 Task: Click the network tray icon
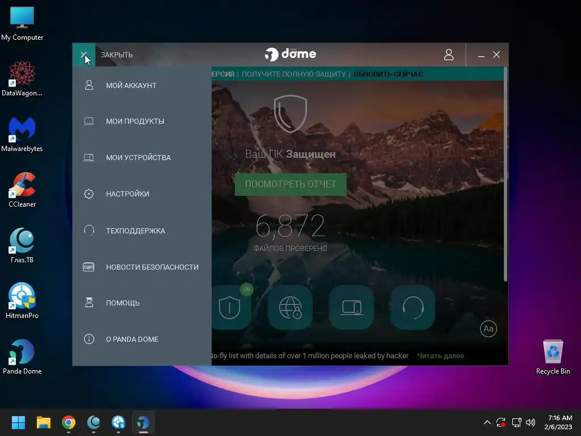coord(516,422)
